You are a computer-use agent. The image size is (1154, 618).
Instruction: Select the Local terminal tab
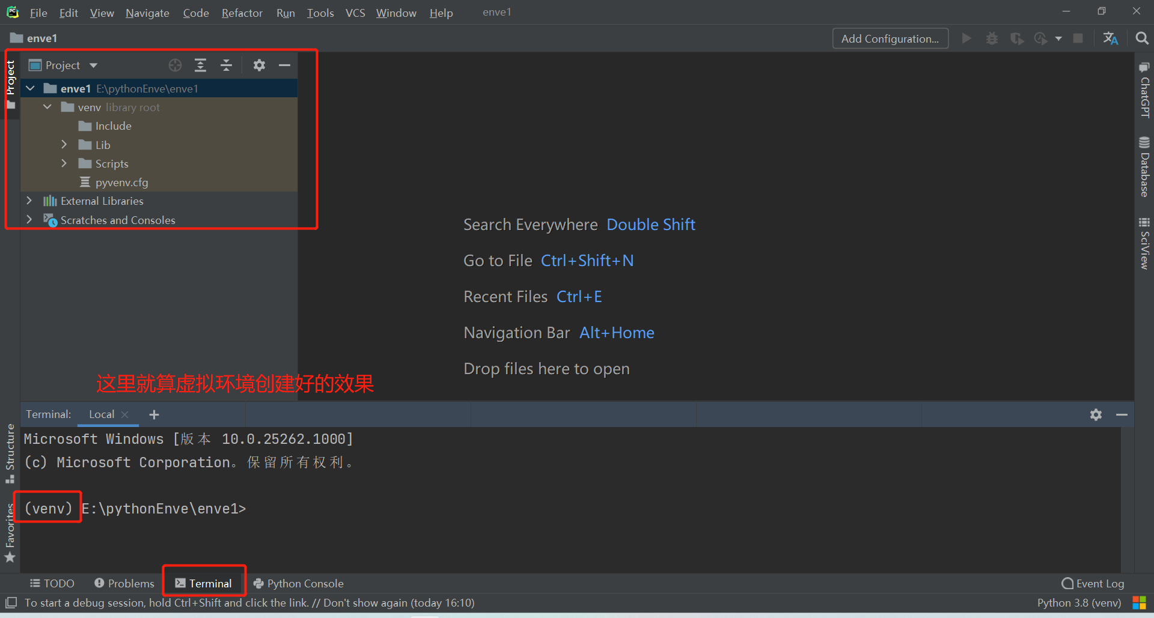[102, 414]
